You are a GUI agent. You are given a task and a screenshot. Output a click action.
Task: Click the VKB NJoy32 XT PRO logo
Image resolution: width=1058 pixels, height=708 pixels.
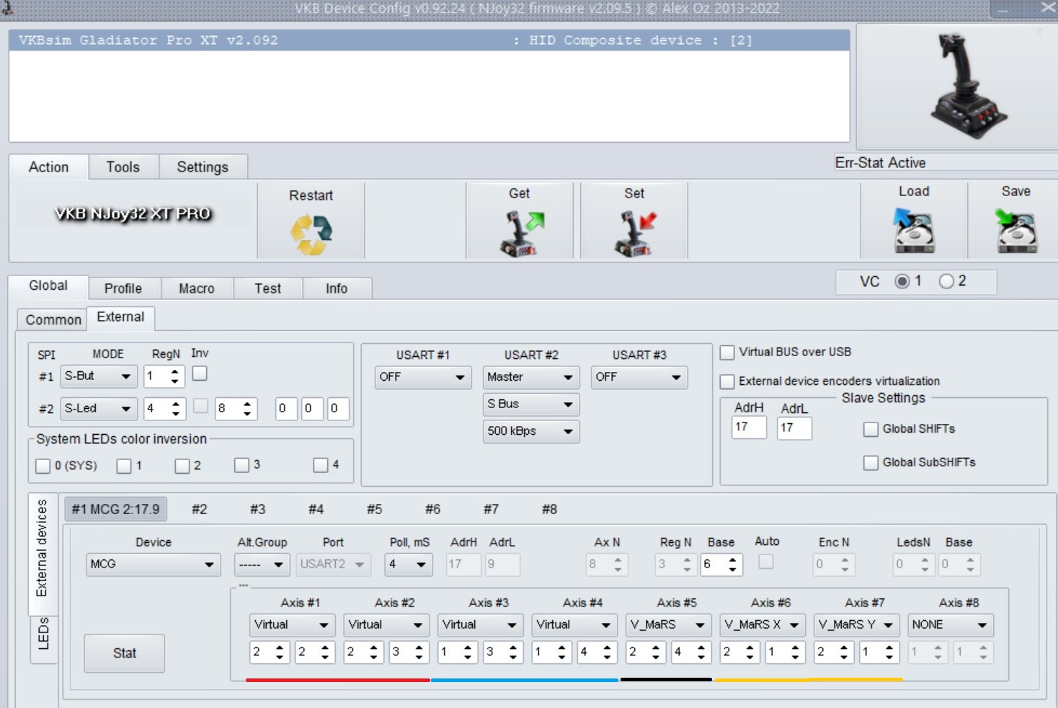(133, 214)
